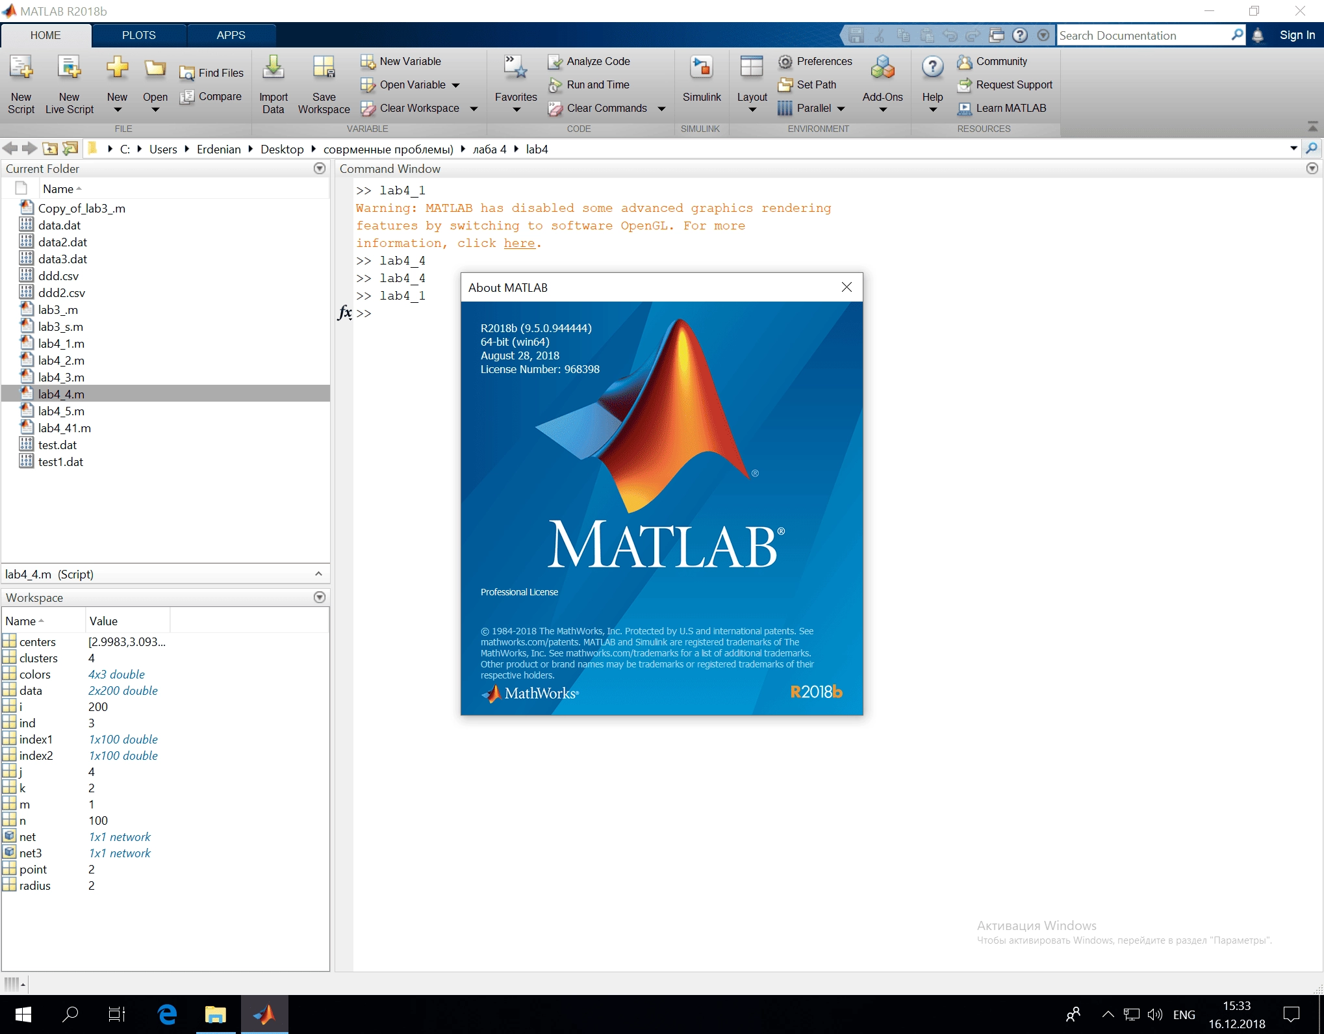Open Windows notification center
The height and width of the screenshot is (1034, 1324).
tap(1292, 1014)
